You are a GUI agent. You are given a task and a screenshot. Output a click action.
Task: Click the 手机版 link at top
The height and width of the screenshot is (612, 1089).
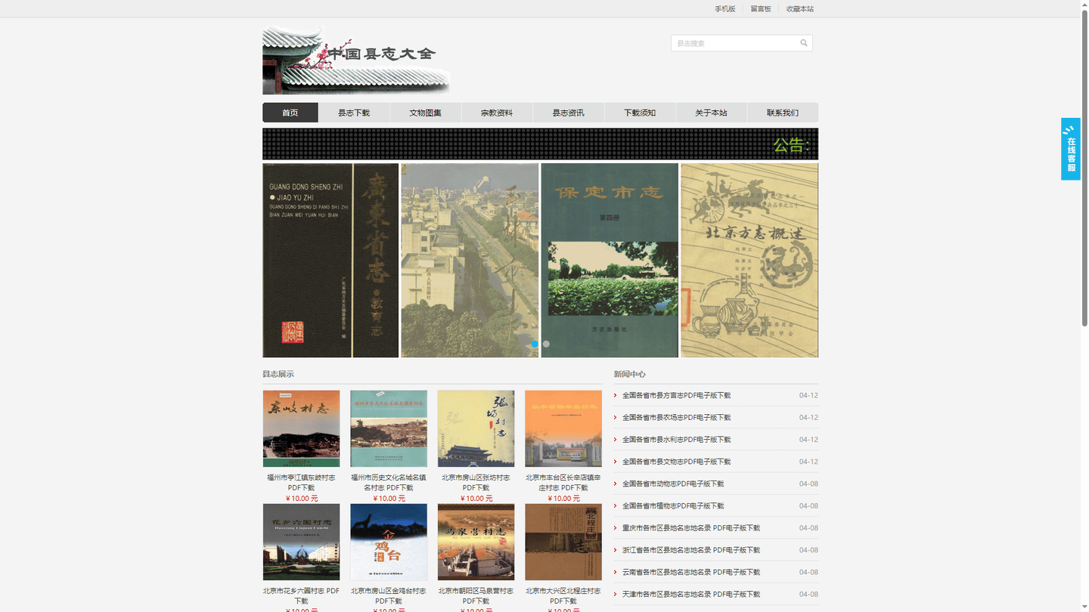(725, 9)
